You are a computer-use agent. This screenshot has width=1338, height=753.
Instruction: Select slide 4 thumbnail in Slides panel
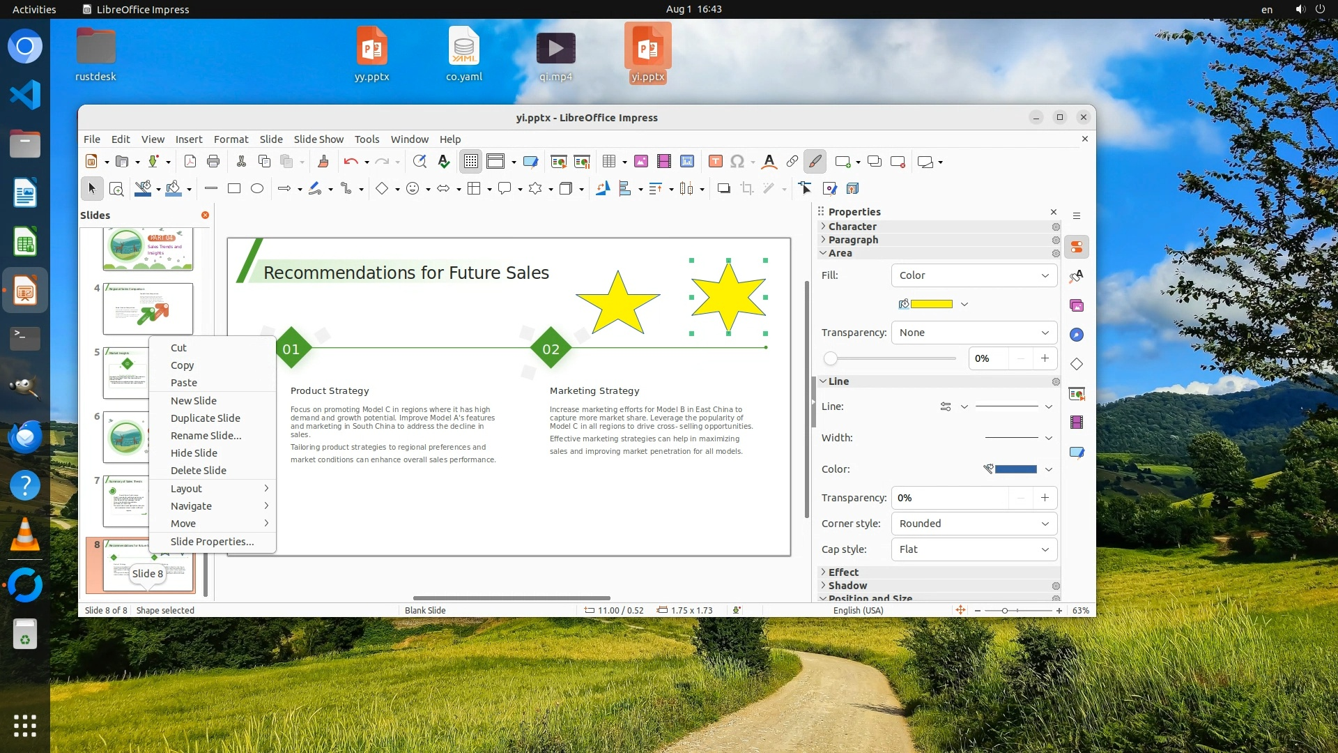pyautogui.click(x=148, y=309)
